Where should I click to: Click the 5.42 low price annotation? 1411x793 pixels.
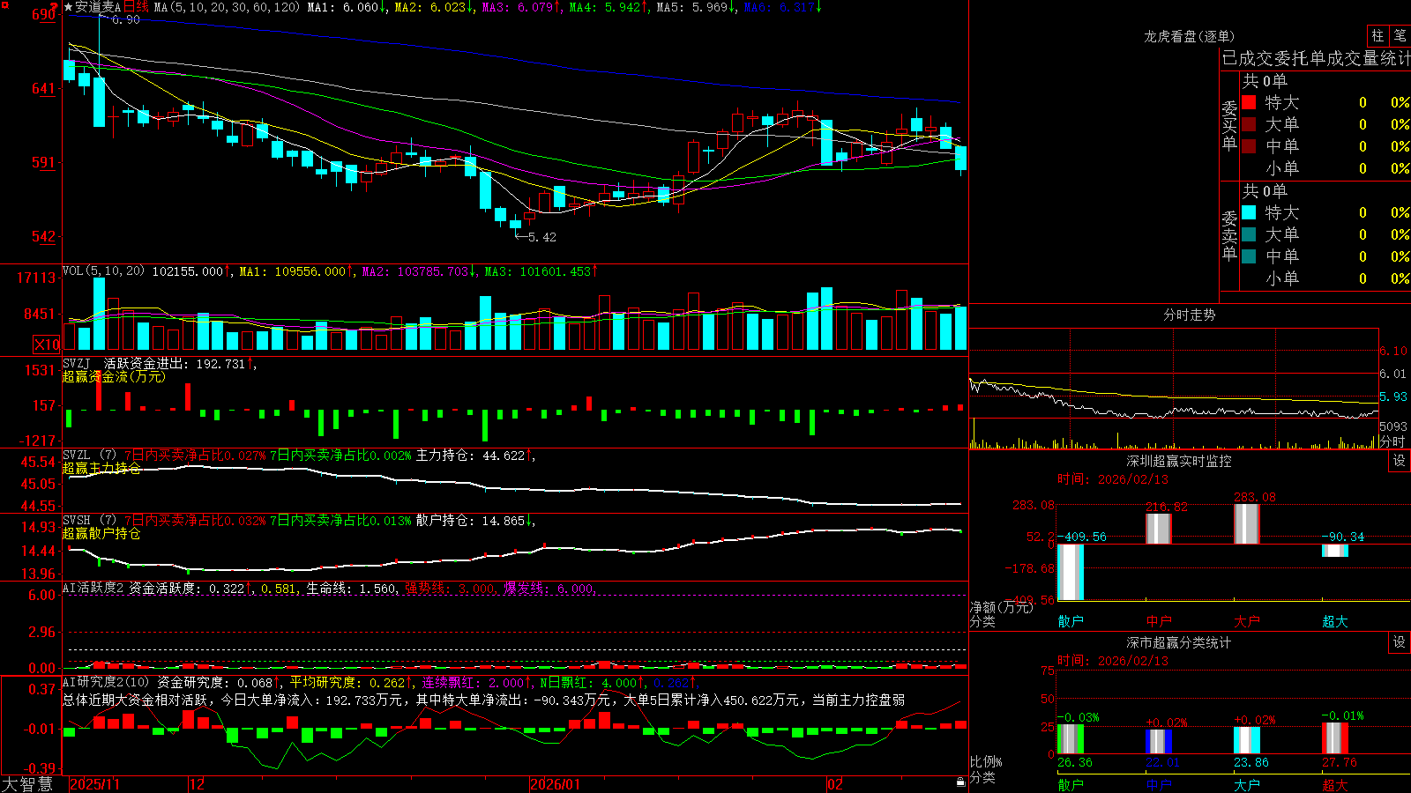click(541, 237)
